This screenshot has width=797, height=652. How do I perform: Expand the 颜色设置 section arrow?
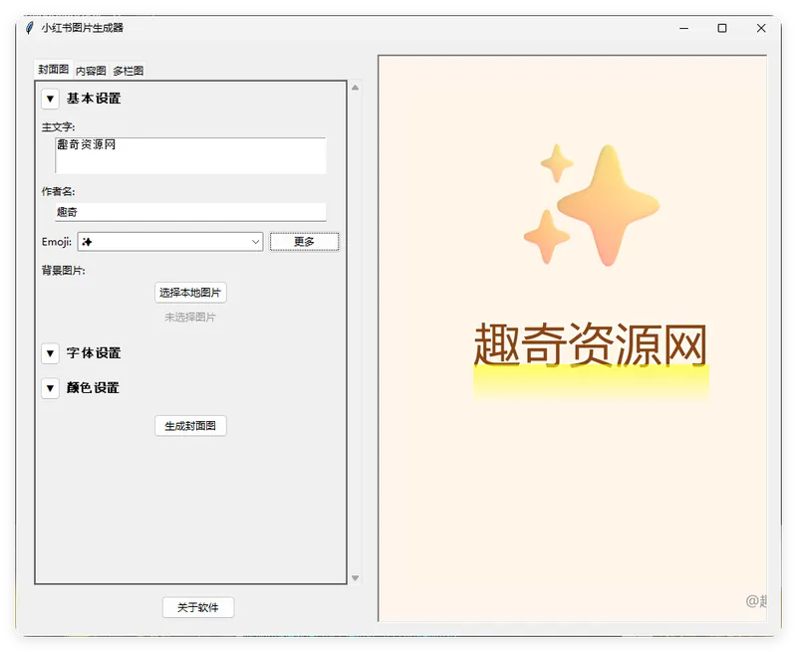click(50, 388)
